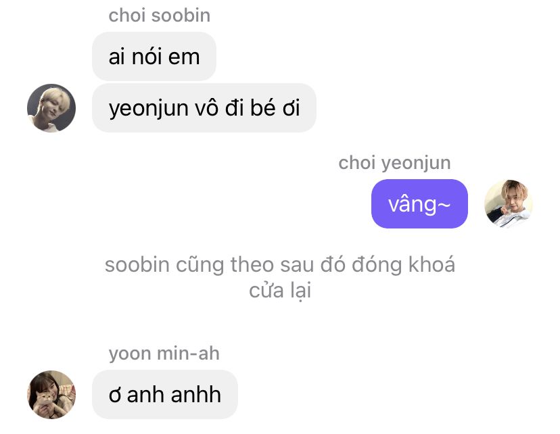Click the "choi soobin" sender name
Viewport: 560px width, 434px height.
pyautogui.click(x=160, y=16)
